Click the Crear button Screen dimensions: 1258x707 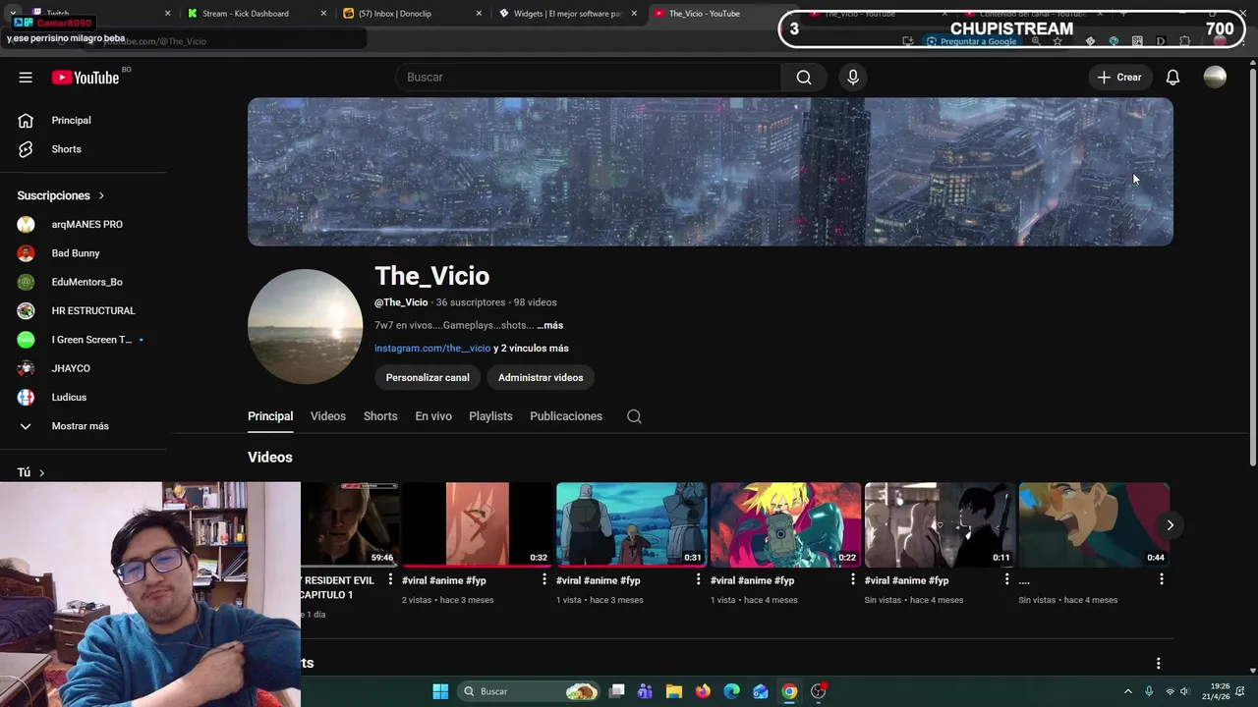(x=1119, y=78)
